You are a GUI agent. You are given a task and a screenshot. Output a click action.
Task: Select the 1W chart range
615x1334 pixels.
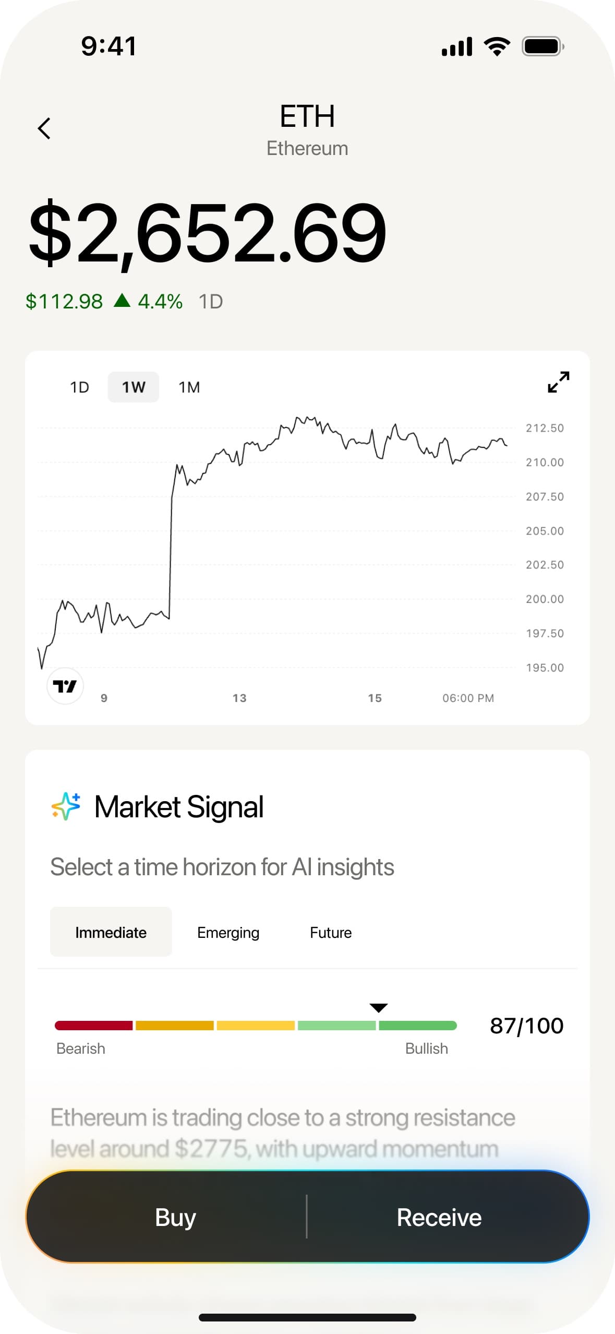(134, 387)
